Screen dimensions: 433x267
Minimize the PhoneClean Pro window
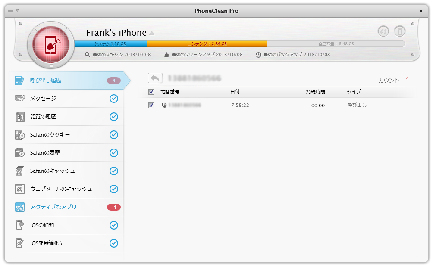point(412,11)
